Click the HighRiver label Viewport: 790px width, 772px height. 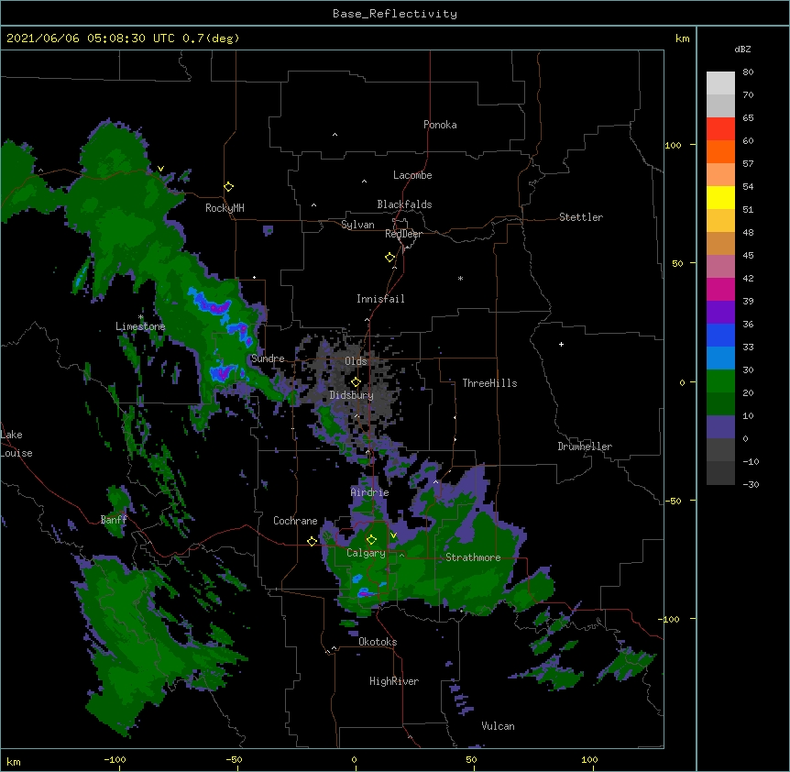point(394,681)
